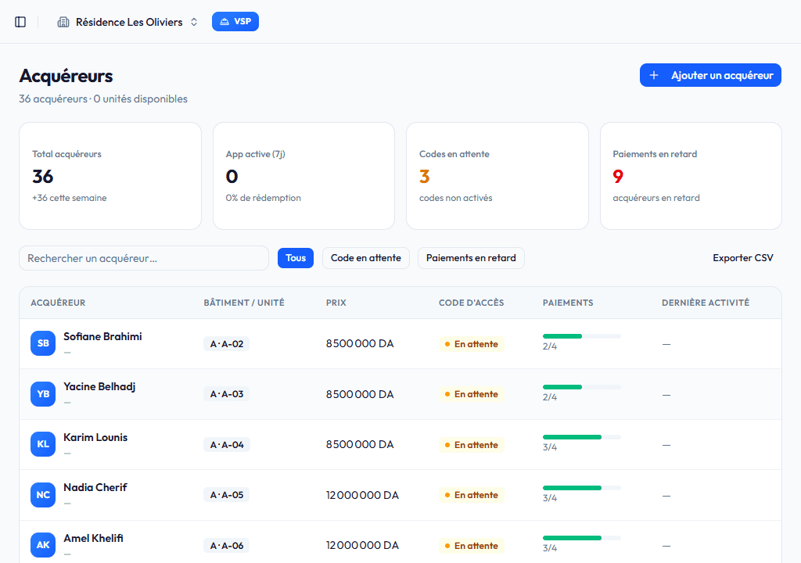Focus the Rechercher un acquéreur search field
801x563 pixels.
[144, 258]
